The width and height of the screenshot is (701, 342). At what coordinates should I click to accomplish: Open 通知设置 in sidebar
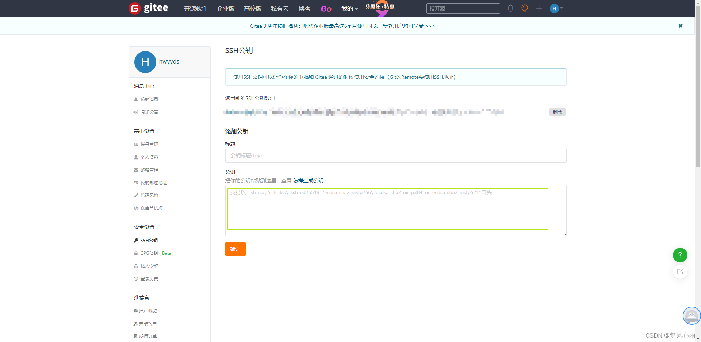click(146, 112)
